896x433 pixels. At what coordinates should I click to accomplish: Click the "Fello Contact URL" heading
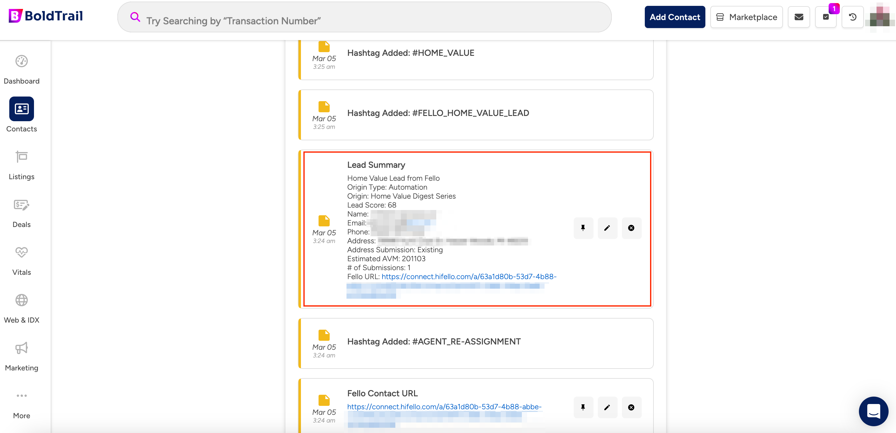(382, 394)
